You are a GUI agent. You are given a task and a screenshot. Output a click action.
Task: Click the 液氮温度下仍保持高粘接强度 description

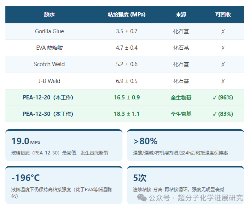[62, 193]
